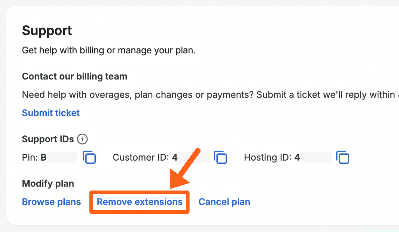The height and width of the screenshot is (232, 399).
Task: Click the Support section heading
Action: (x=47, y=31)
